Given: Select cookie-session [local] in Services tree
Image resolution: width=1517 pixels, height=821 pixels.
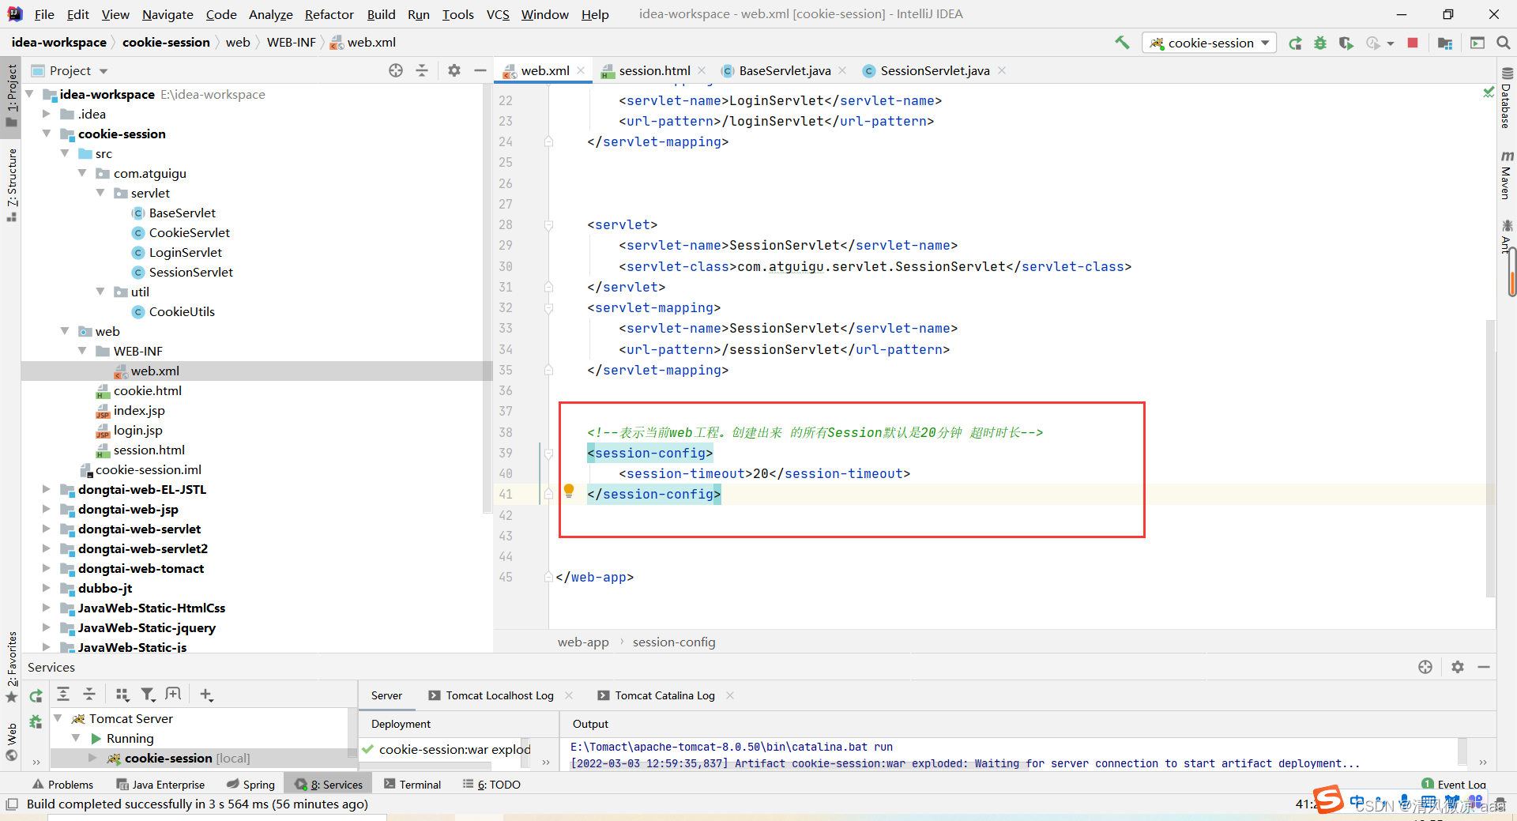Looking at the screenshot, I should (x=186, y=758).
